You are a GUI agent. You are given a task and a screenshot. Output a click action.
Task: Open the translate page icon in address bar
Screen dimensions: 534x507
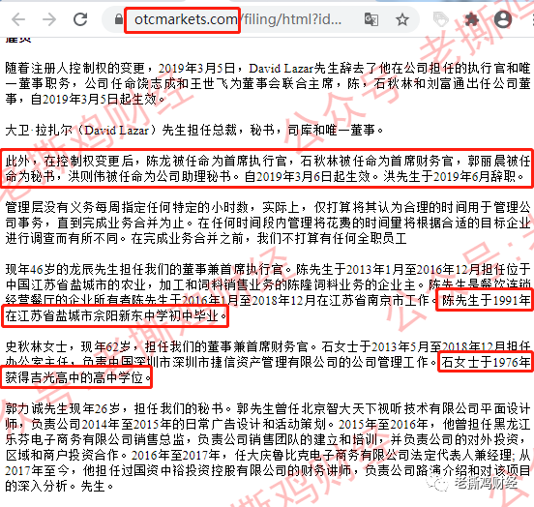[371, 19]
